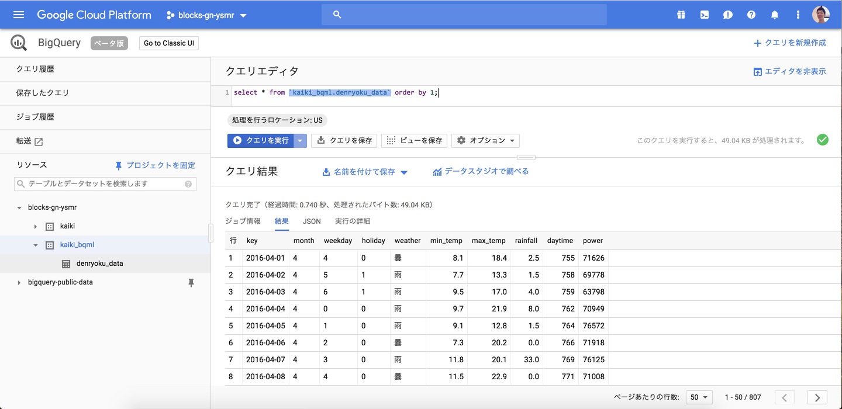
Task: Open user account avatar
Action: coord(821,15)
